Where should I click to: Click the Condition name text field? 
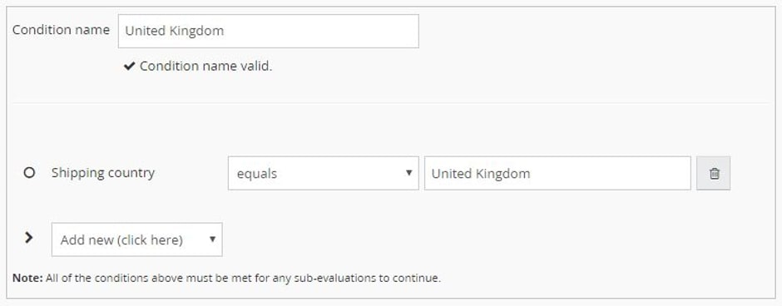click(x=269, y=31)
